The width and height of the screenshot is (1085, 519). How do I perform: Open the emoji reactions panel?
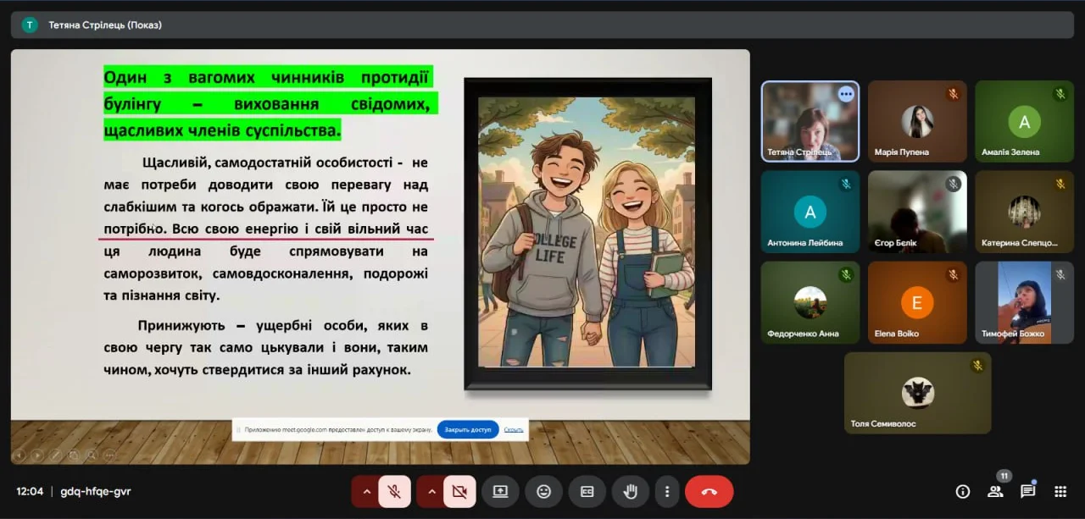pyautogui.click(x=543, y=491)
